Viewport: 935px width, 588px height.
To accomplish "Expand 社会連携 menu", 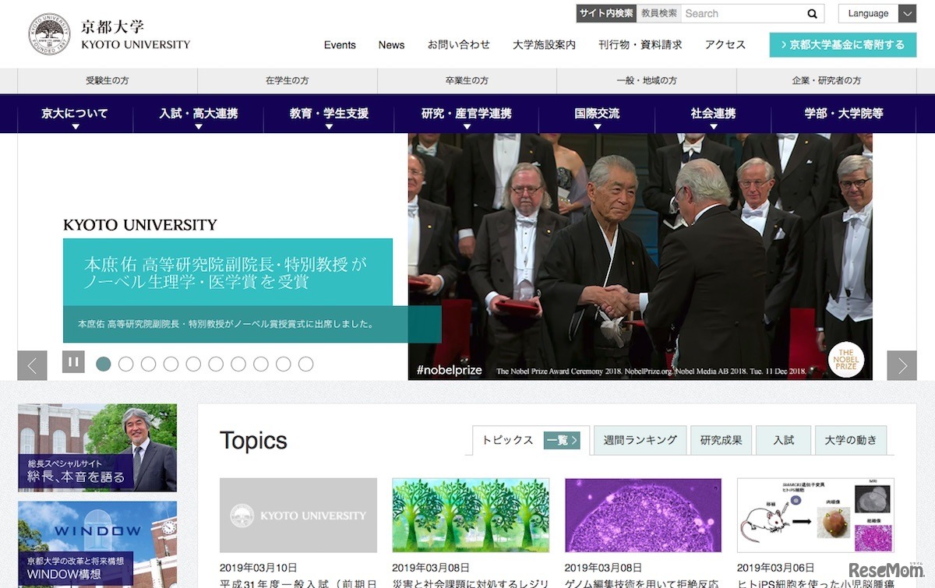I will [x=713, y=114].
